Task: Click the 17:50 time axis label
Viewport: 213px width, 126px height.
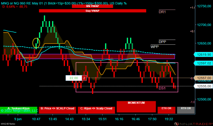Action: (x=152, y=119)
